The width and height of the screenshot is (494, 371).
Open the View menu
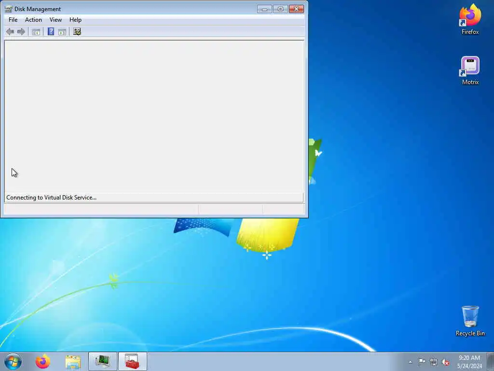tap(55, 19)
